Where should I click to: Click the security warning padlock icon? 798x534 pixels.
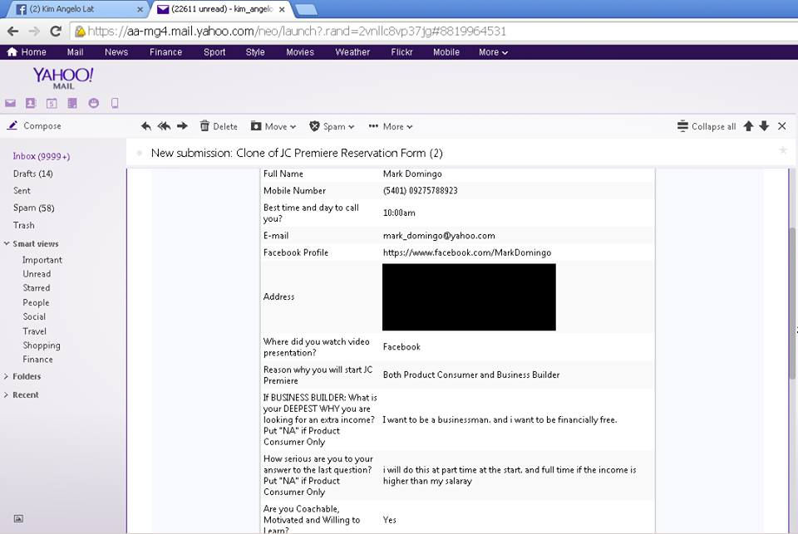(80, 32)
